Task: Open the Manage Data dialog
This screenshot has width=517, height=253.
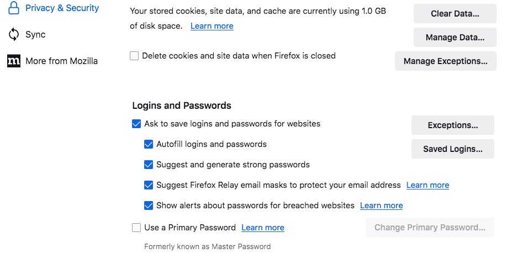Action: click(455, 37)
